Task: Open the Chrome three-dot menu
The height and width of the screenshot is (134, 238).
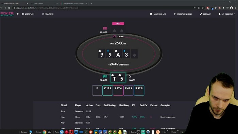Action: (x=235, y=8)
